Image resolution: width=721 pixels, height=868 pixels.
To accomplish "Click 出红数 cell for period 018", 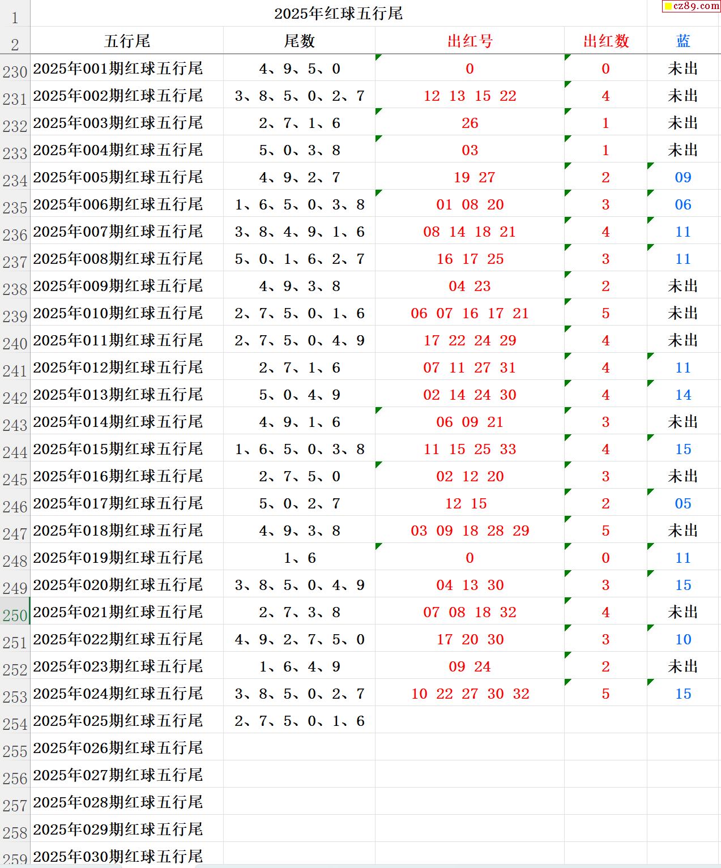I will [x=605, y=530].
